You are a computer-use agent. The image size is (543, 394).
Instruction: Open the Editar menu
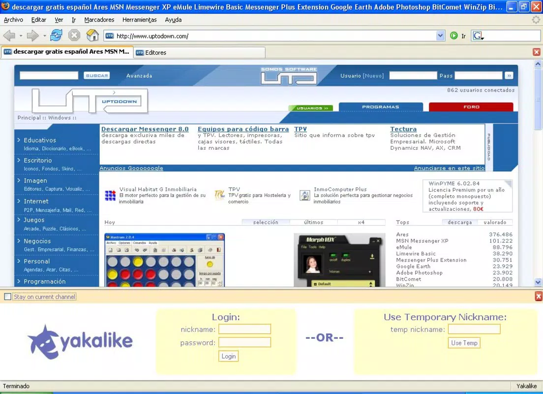(38, 20)
